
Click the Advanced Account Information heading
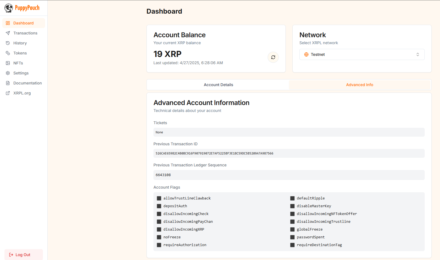201,103
